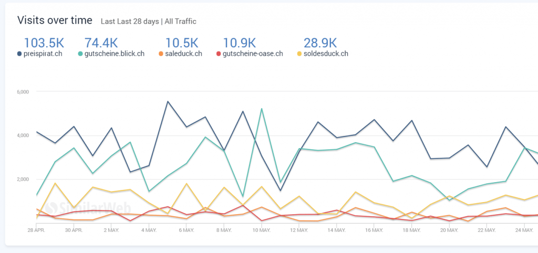Toggle the saleduck.ch series label

pos(183,54)
